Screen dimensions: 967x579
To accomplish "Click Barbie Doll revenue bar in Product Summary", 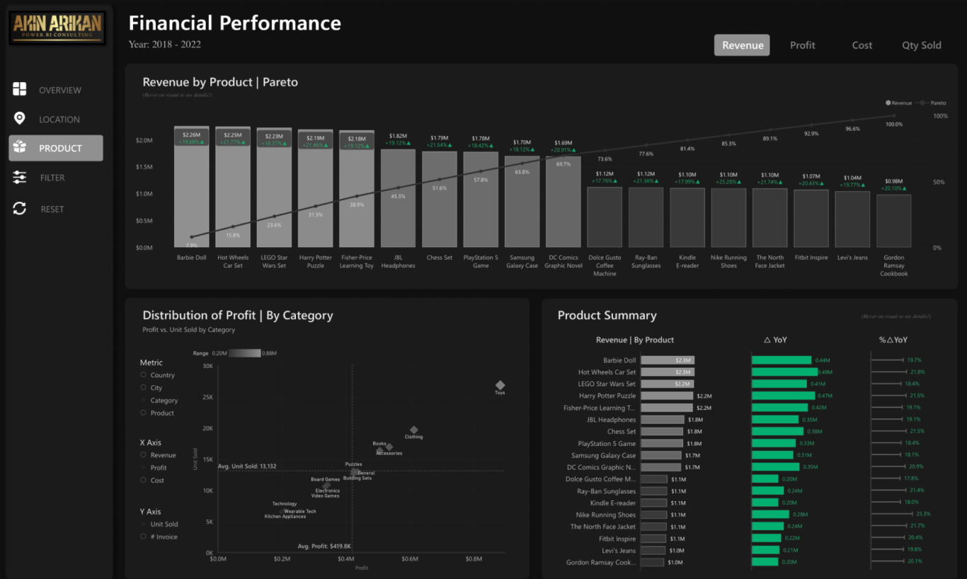I will 668,360.
